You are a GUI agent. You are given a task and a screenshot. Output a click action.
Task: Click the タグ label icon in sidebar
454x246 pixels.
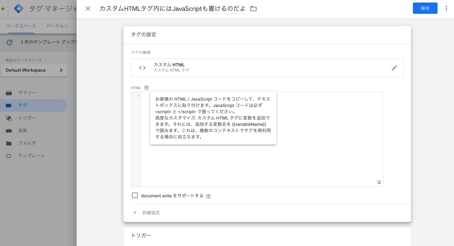coord(9,105)
